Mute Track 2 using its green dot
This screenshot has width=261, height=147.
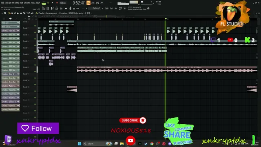tap(35, 32)
